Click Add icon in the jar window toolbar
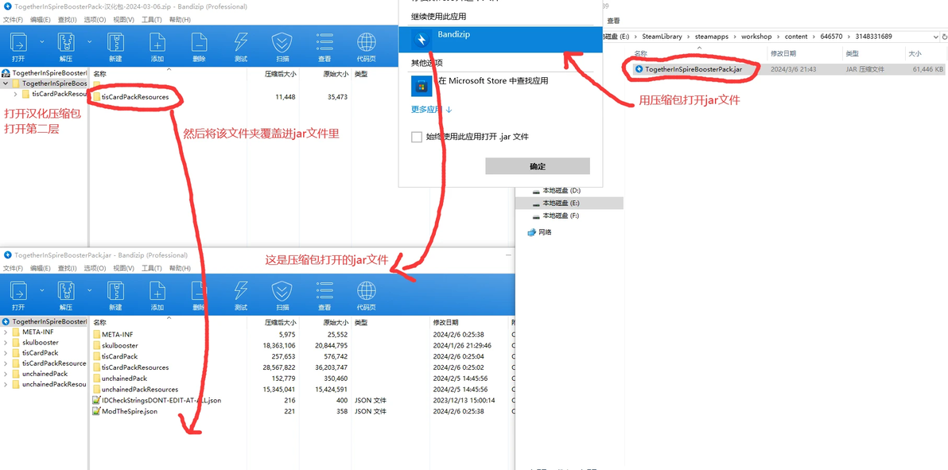Viewport: 948px width, 470px height. tap(157, 291)
